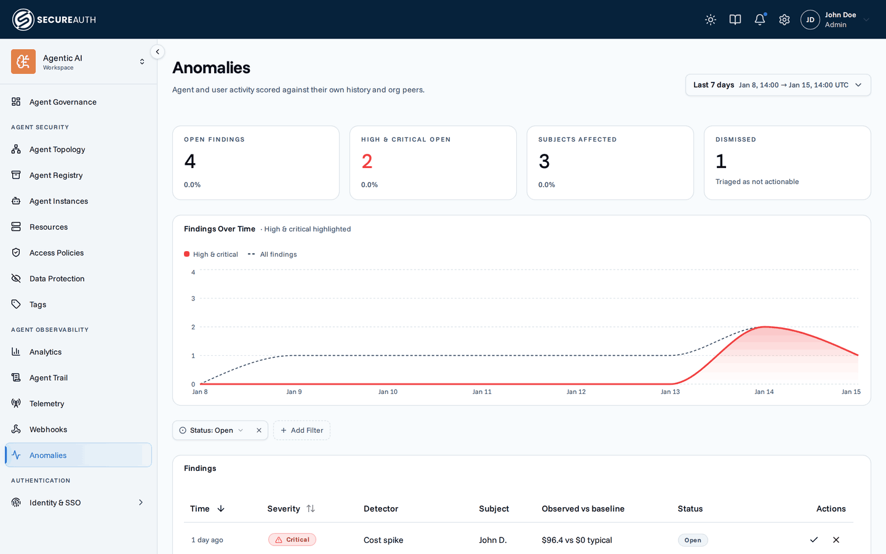Click the Tags label icon
886x554 pixels.
pyautogui.click(x=16, y=304)
